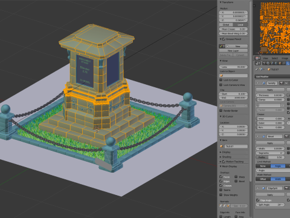
Task: Open Select menu in UV/Image editor
Action: 275,58
